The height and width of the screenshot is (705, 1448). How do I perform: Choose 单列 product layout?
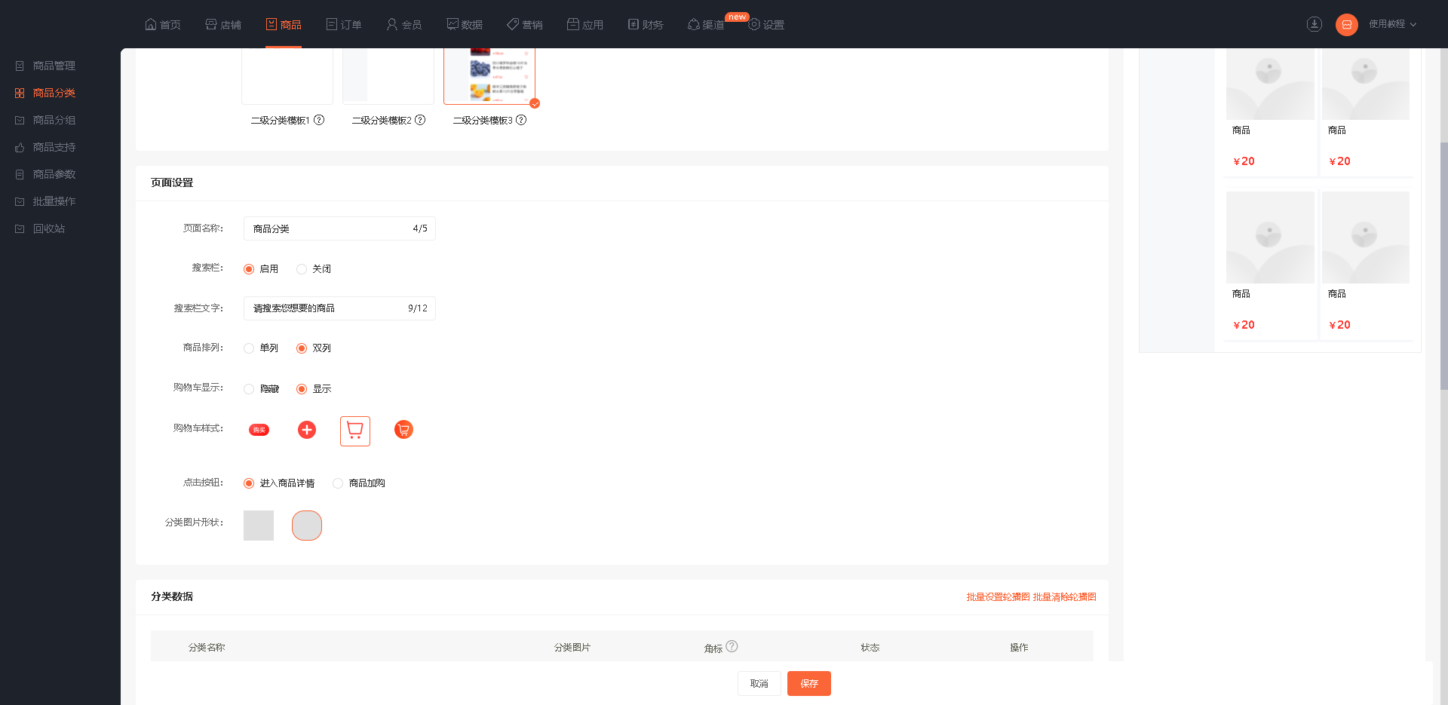249,348
